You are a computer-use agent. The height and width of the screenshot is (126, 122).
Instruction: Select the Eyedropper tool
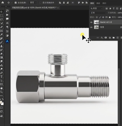(1, 35)
